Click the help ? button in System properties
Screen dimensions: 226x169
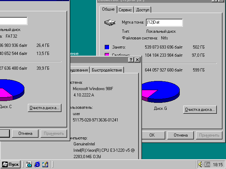click(131, 60)
